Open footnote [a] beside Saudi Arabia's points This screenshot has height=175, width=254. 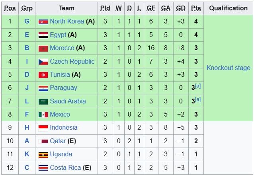(198, 99)
